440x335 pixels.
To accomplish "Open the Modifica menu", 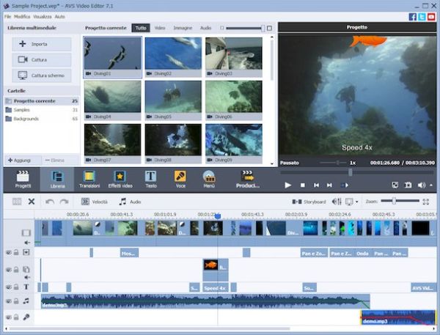I will pos(22,17).
